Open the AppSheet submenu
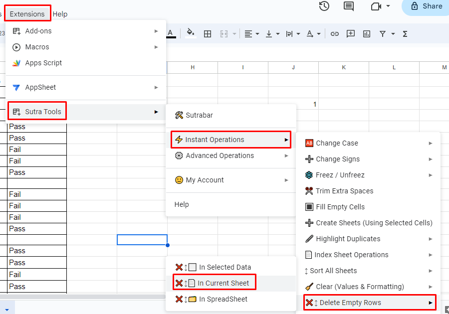Viewport: 449px width, 314px height. tap(86, 87)
